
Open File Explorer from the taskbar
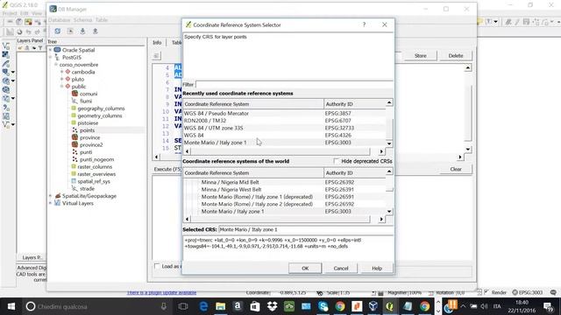click(220, 306)
